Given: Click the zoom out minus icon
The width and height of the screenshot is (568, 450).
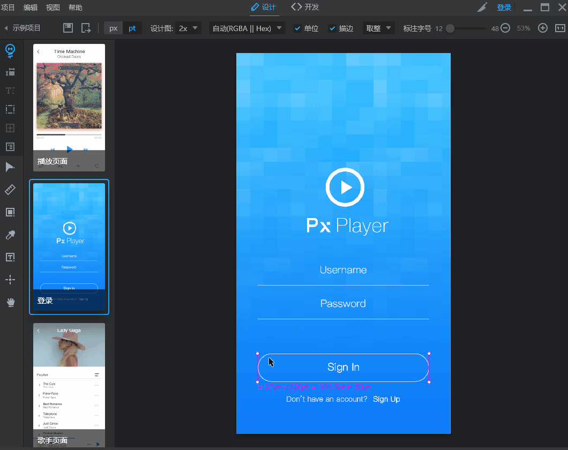Looking at the screenshot, I should tap(505, 28).
